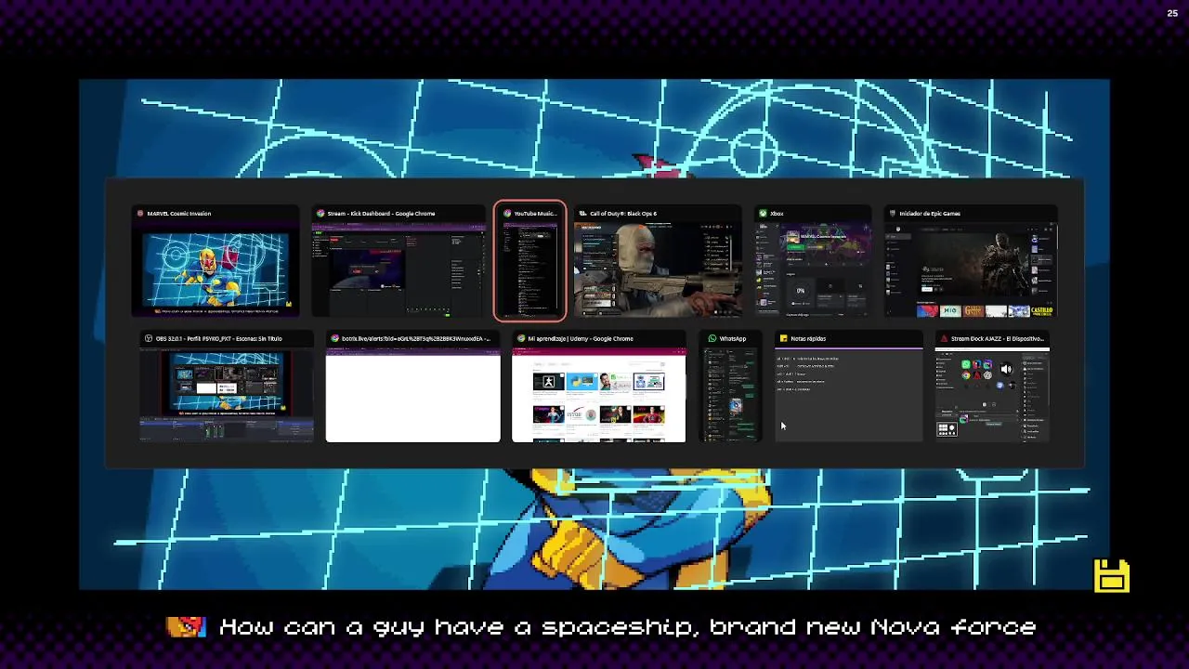Click the 'Notas rápidas' title text
This screenshot has width=1189, height=669.
[x=808, y=338]
